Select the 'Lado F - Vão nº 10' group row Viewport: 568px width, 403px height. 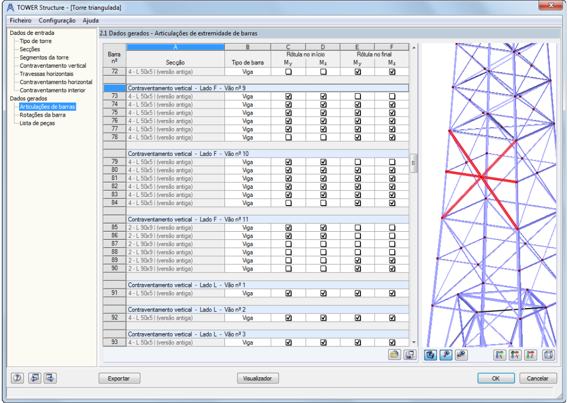[x=267, y=154]
